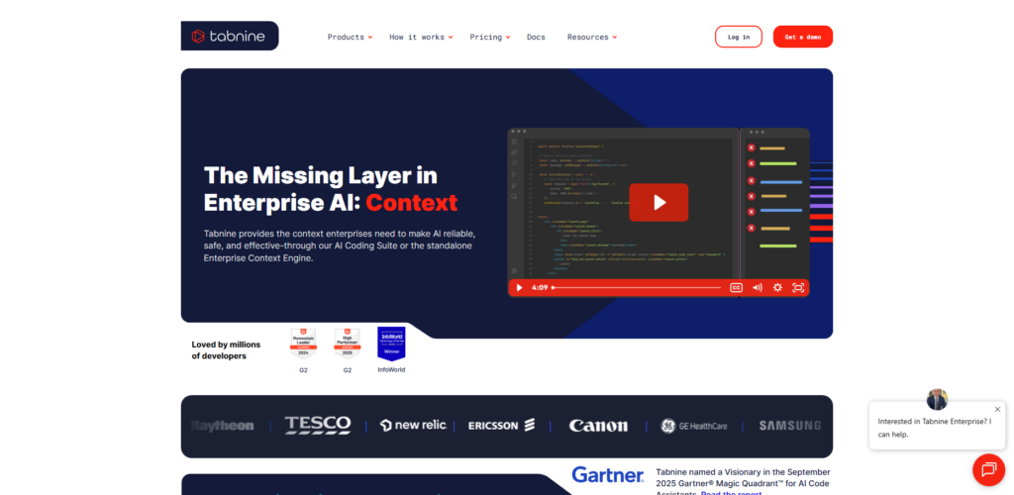Click the G2 High Performer 2025 badge

click(x=348, y=345)
